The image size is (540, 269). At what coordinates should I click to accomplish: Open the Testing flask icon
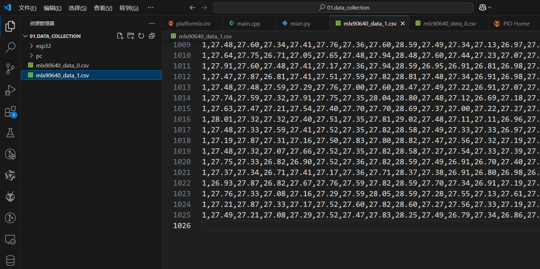tap(10, 133)
